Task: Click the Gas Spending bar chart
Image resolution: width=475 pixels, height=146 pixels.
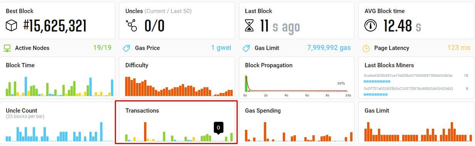Action: coord(299,131)
